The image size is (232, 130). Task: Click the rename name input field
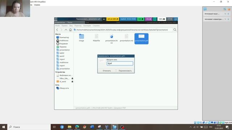(x=120, y=64)
